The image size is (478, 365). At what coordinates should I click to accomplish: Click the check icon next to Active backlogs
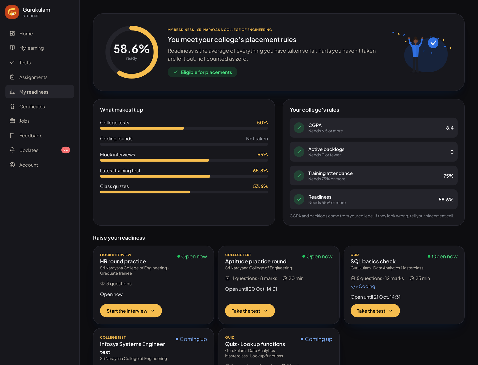299,152
